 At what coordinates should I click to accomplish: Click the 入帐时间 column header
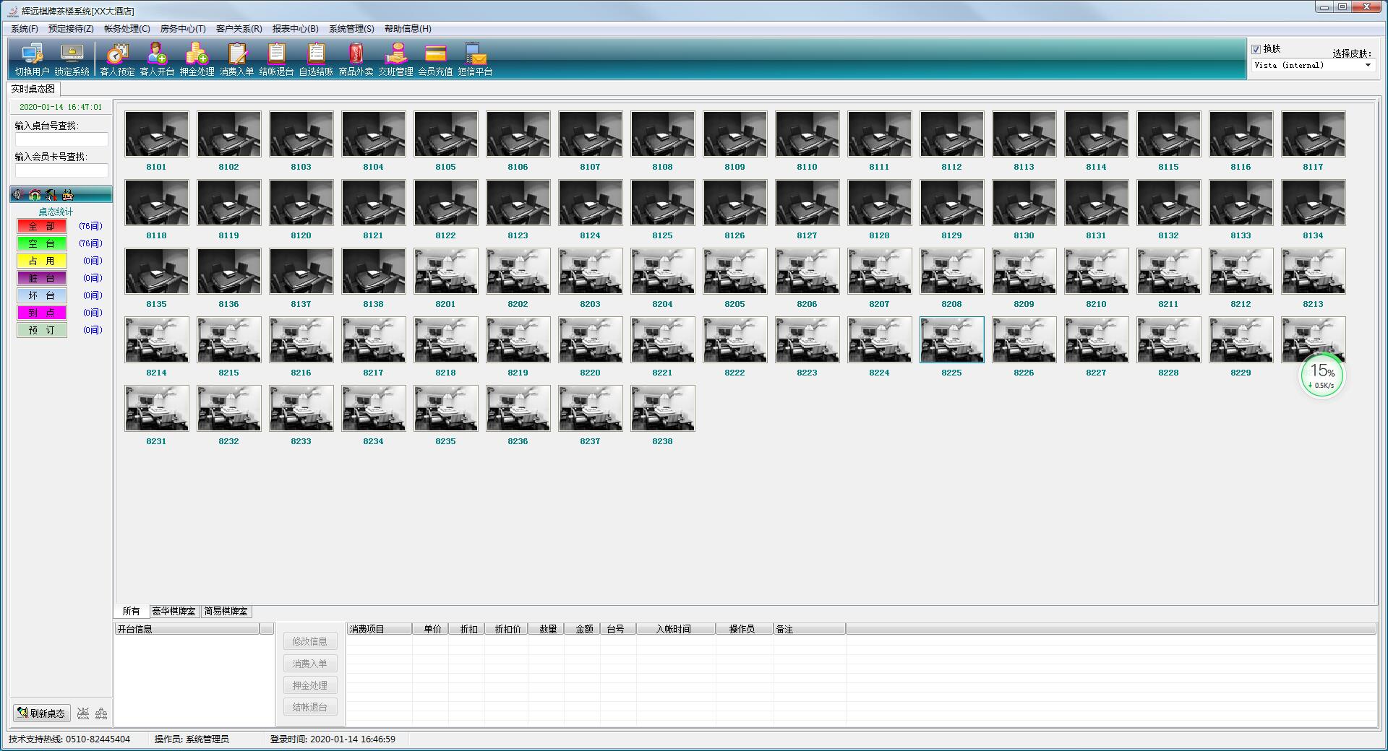pyautogui.click(x=676, y=629)
